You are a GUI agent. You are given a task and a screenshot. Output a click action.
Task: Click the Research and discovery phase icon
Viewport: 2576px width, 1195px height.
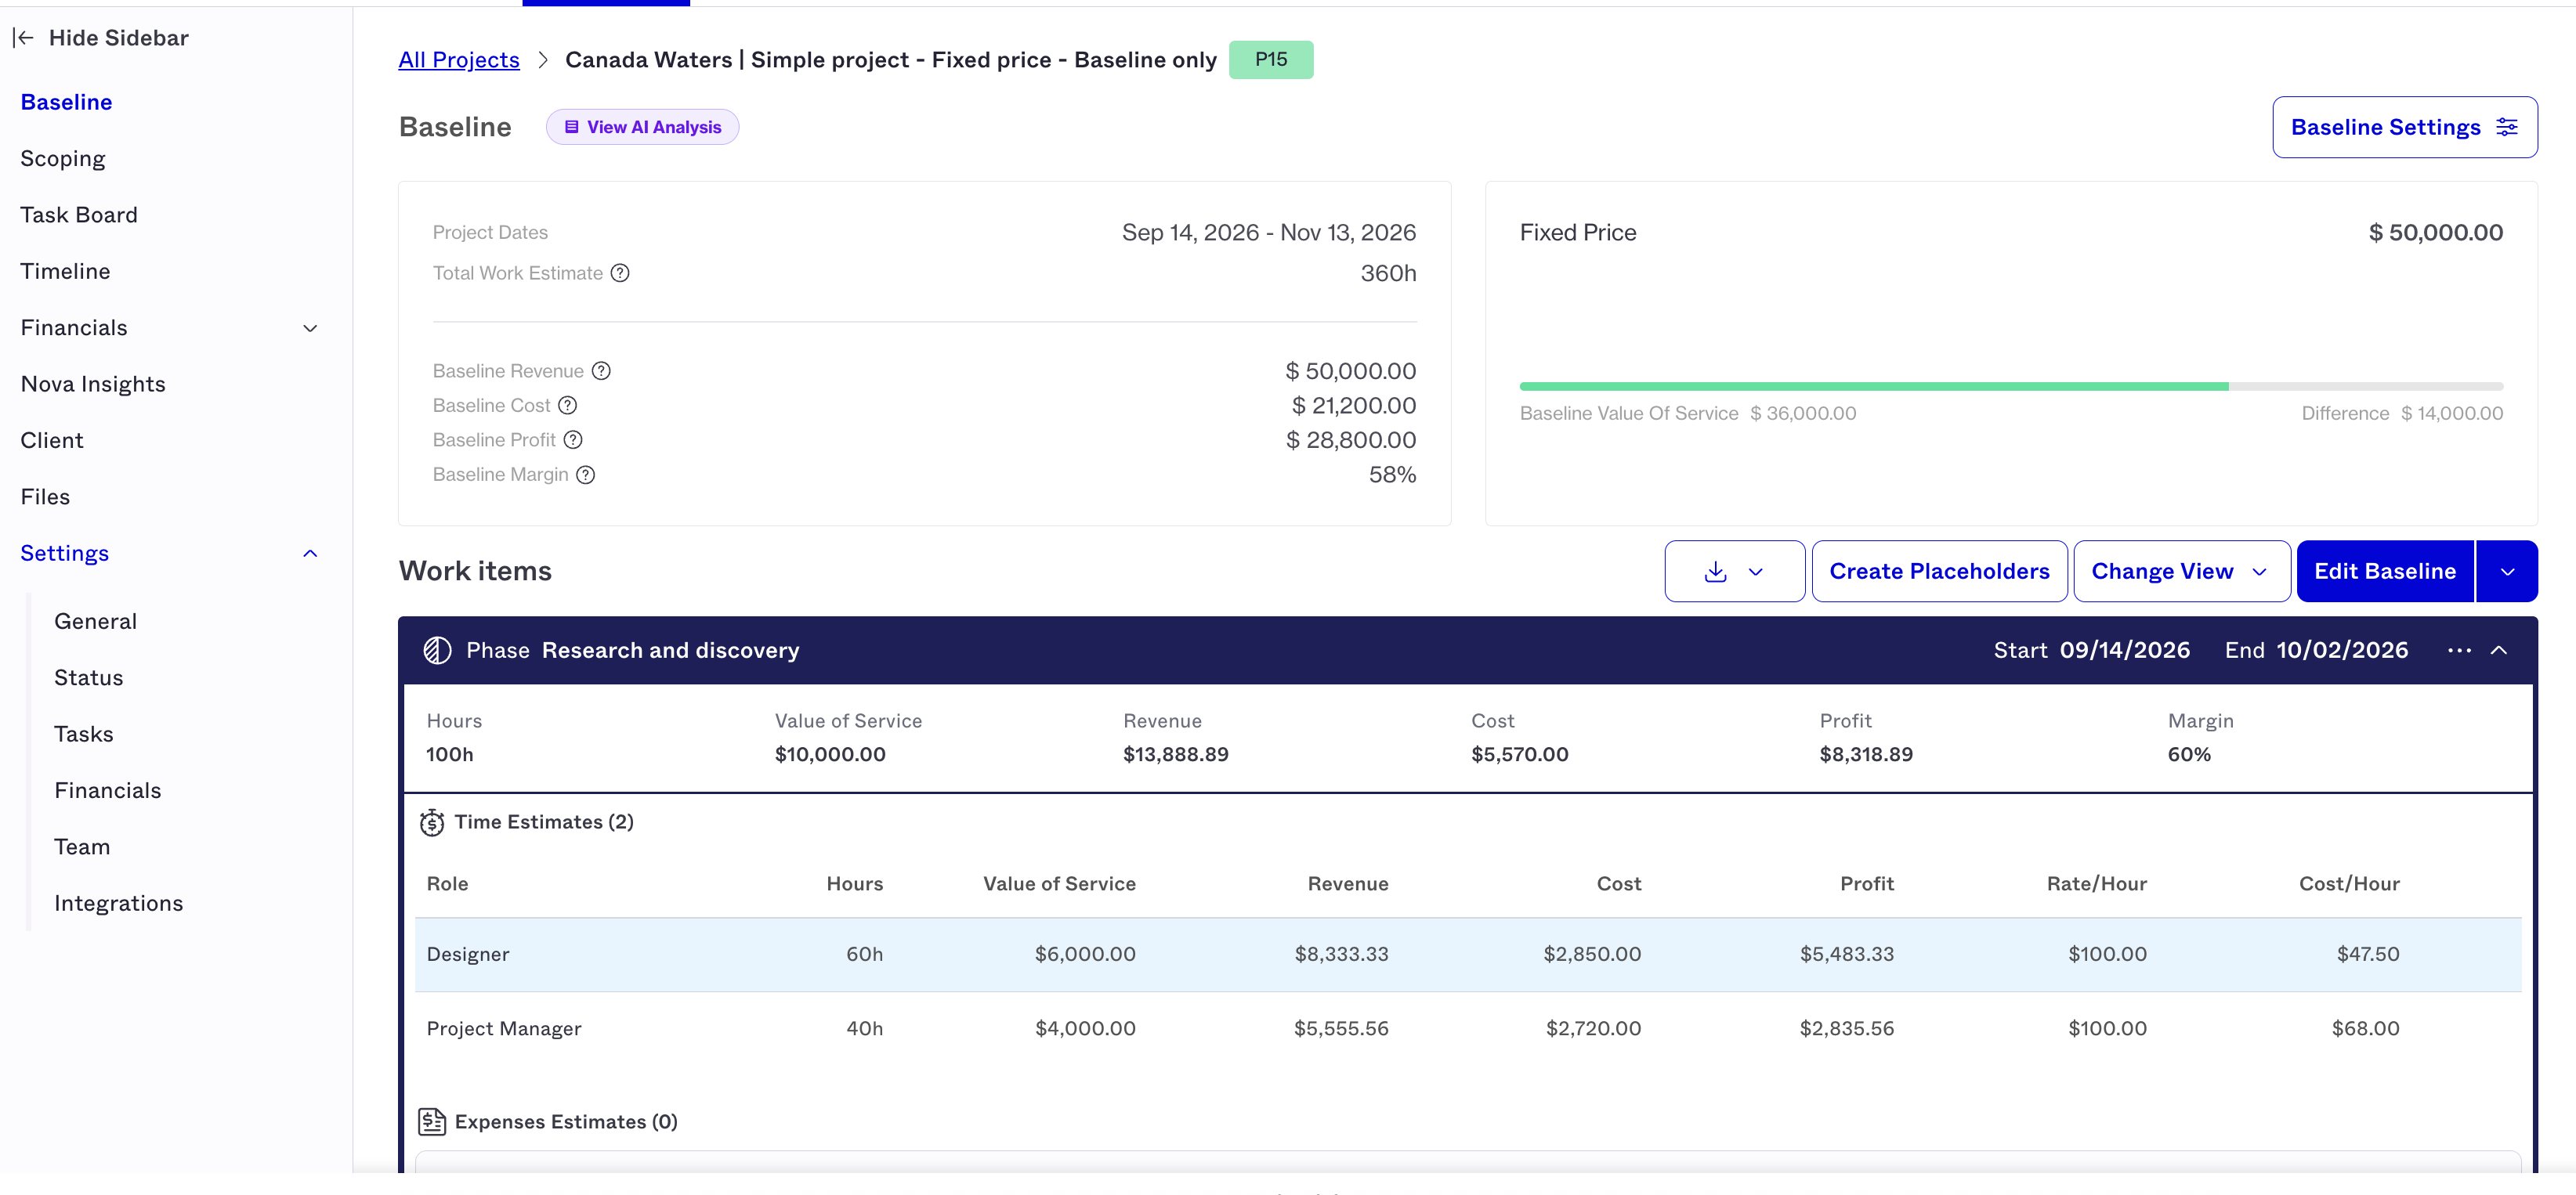point(437,651)
